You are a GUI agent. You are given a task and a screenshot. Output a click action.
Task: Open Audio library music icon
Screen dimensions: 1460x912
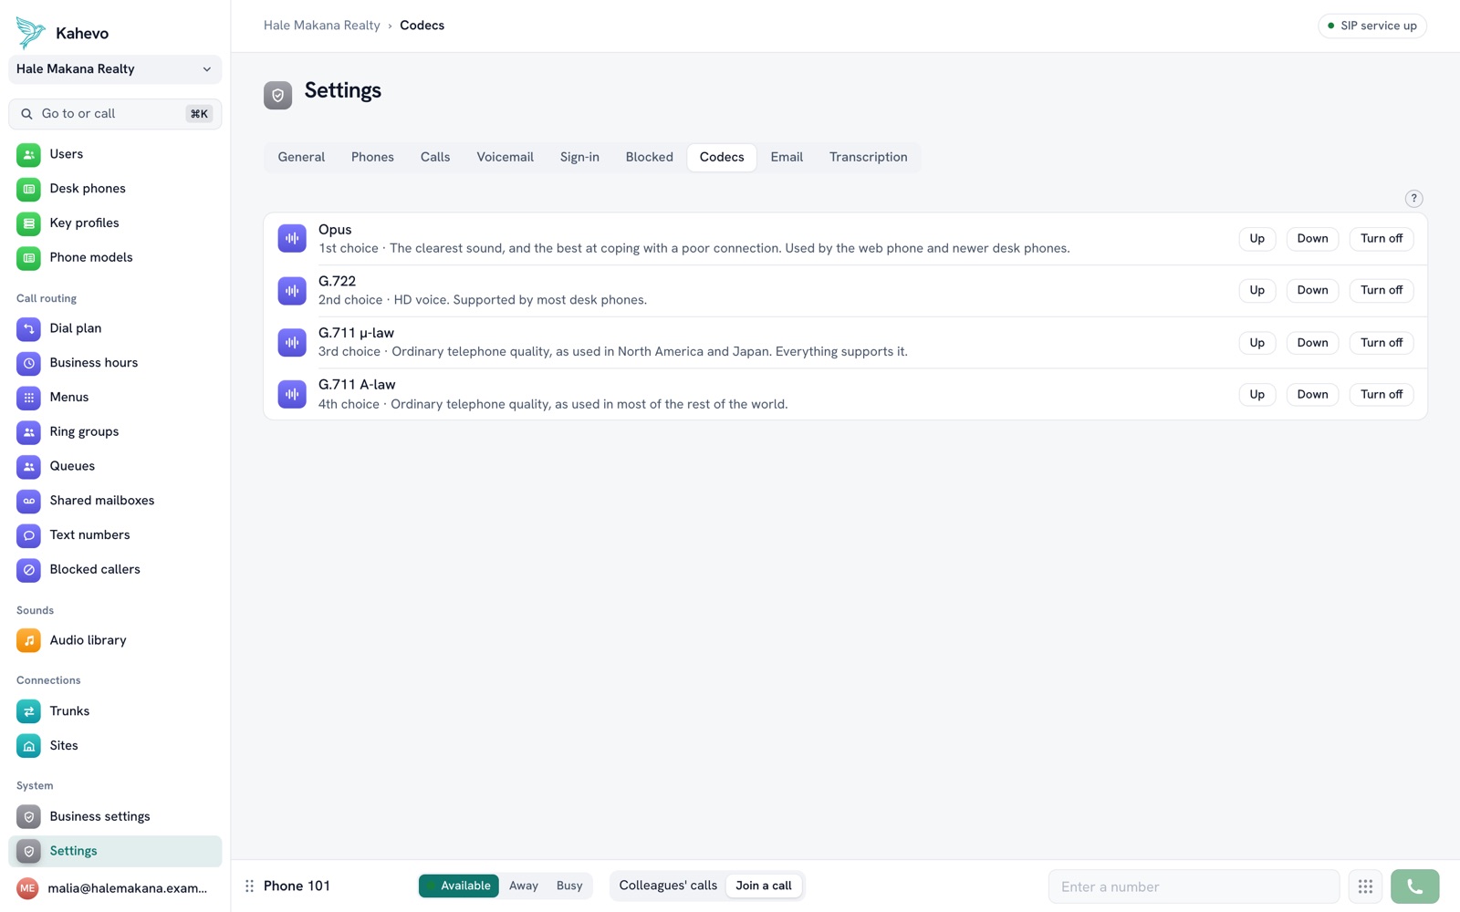tap(28, 640)
